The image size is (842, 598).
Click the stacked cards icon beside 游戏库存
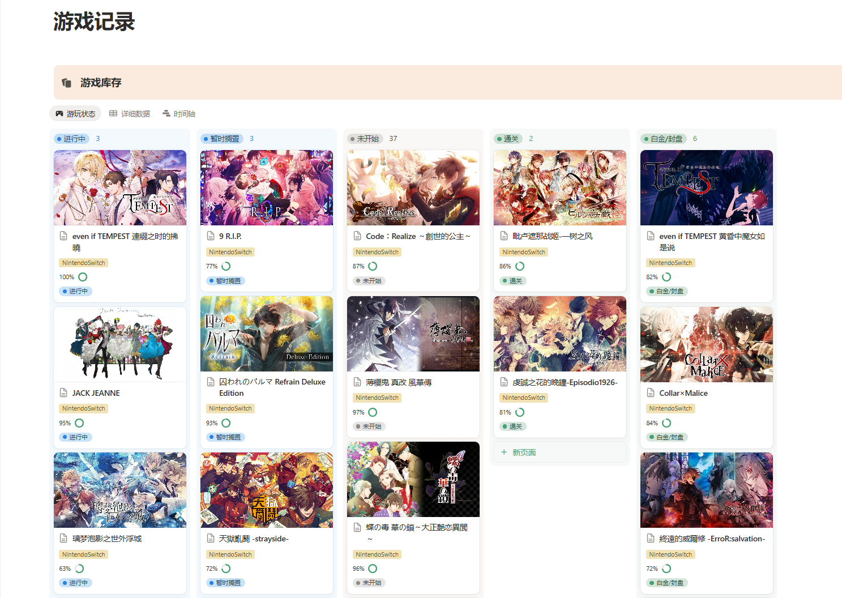[x=66, y=83]
